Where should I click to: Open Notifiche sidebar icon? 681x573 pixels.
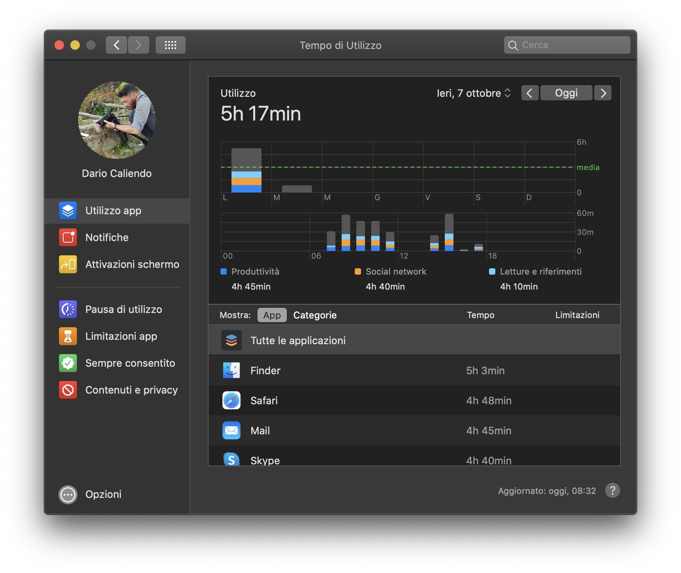pos(68,237)
